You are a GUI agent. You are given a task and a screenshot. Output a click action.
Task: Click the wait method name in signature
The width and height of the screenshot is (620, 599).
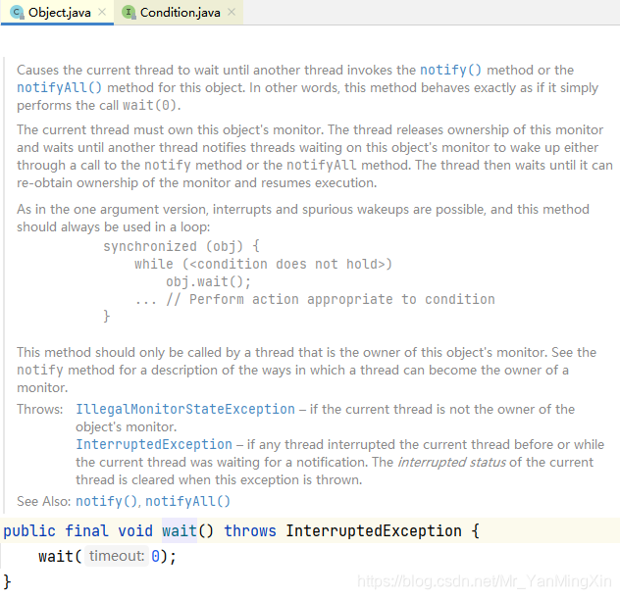point(180,530)
